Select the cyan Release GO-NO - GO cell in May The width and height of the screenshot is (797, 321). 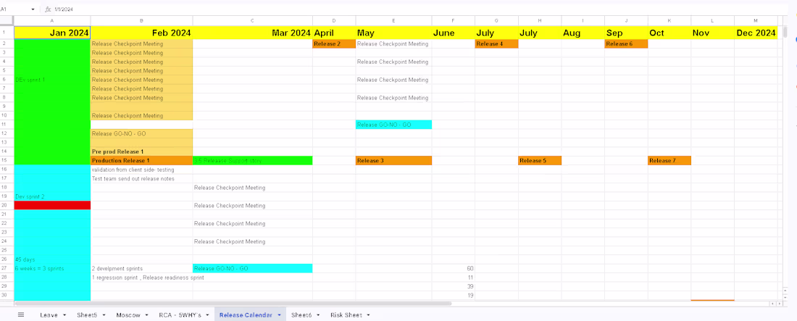click(394, 125)
